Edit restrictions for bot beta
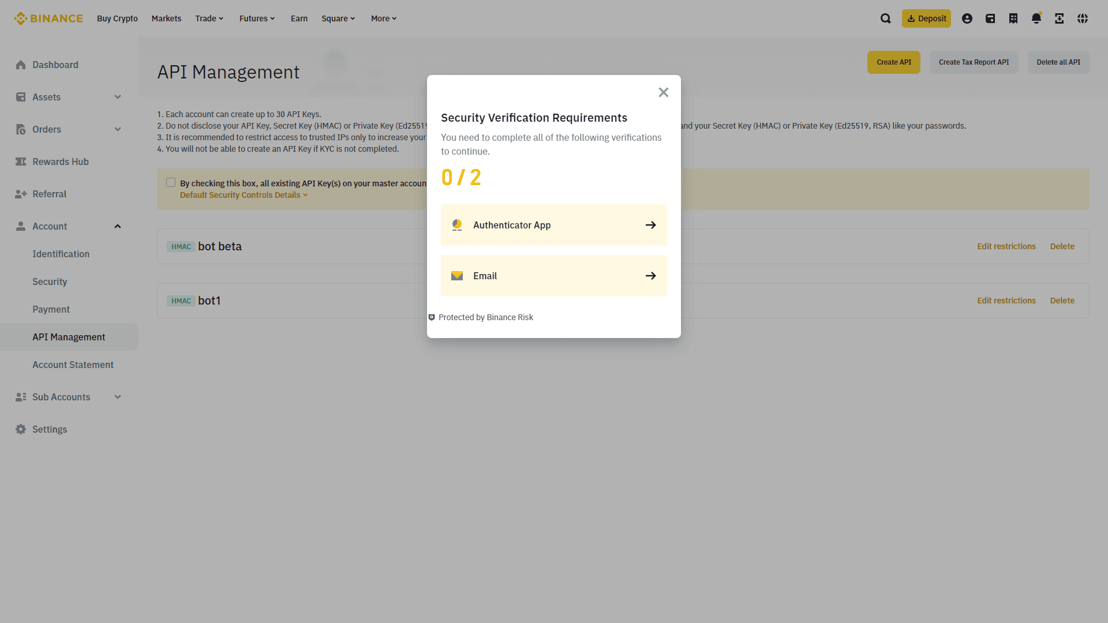The height and width of the screenshot is (623, 1108). (1006, 246)
